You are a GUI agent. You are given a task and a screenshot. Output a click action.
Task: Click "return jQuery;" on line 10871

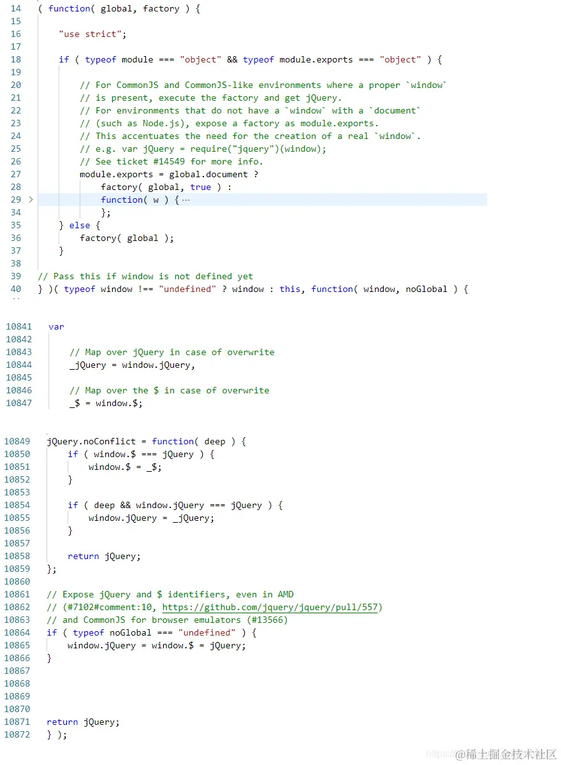click(x=83, y=722)
